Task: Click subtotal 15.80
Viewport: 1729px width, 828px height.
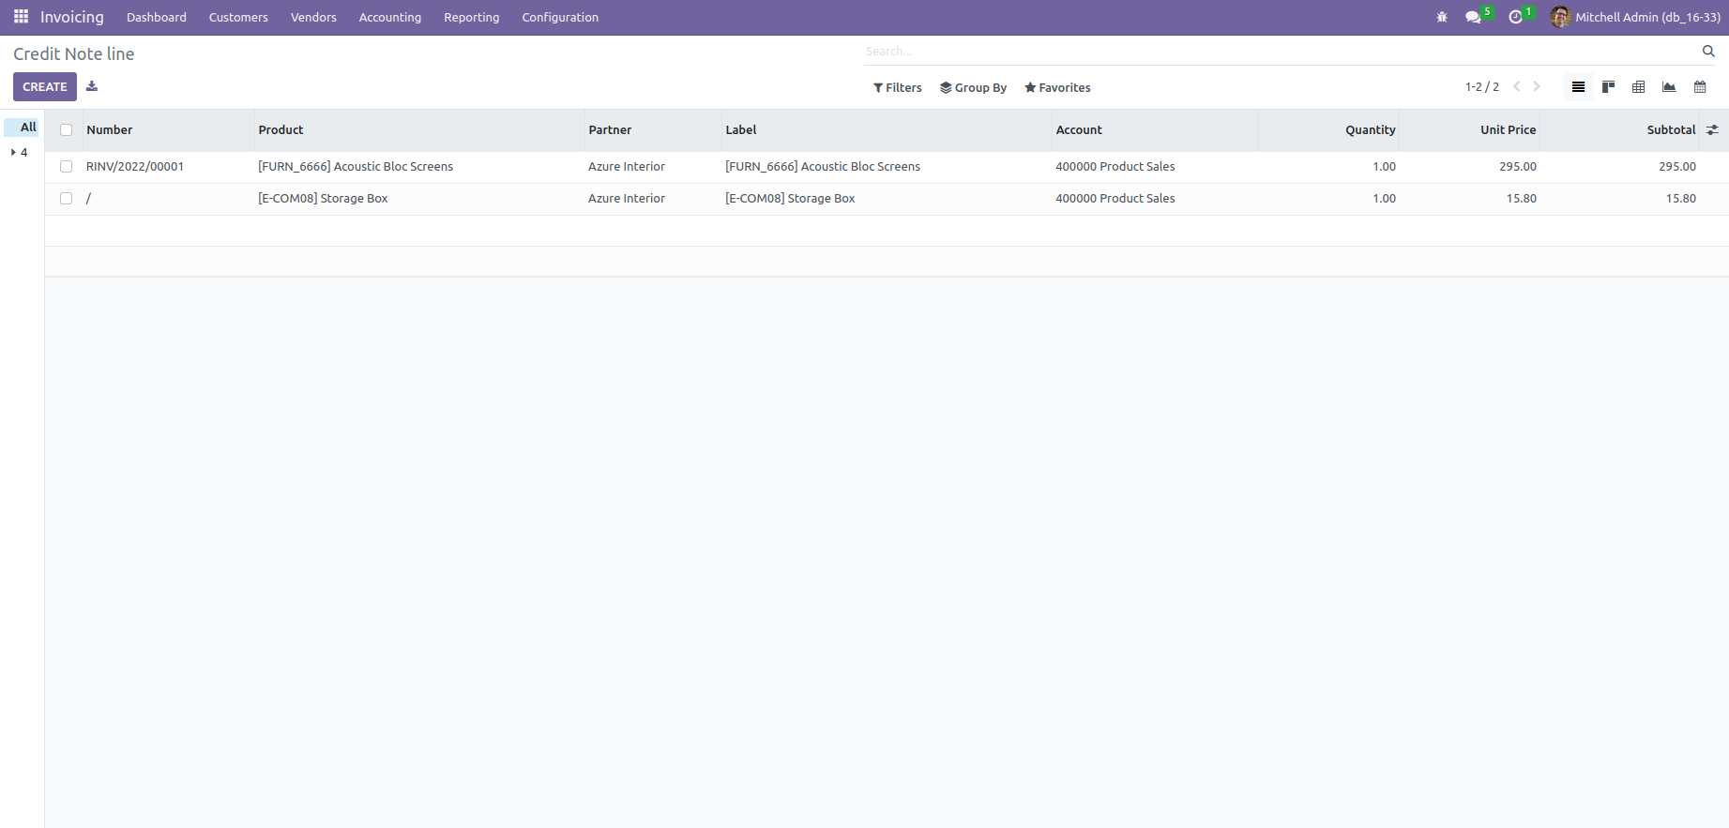Action: click(1681, 199)
